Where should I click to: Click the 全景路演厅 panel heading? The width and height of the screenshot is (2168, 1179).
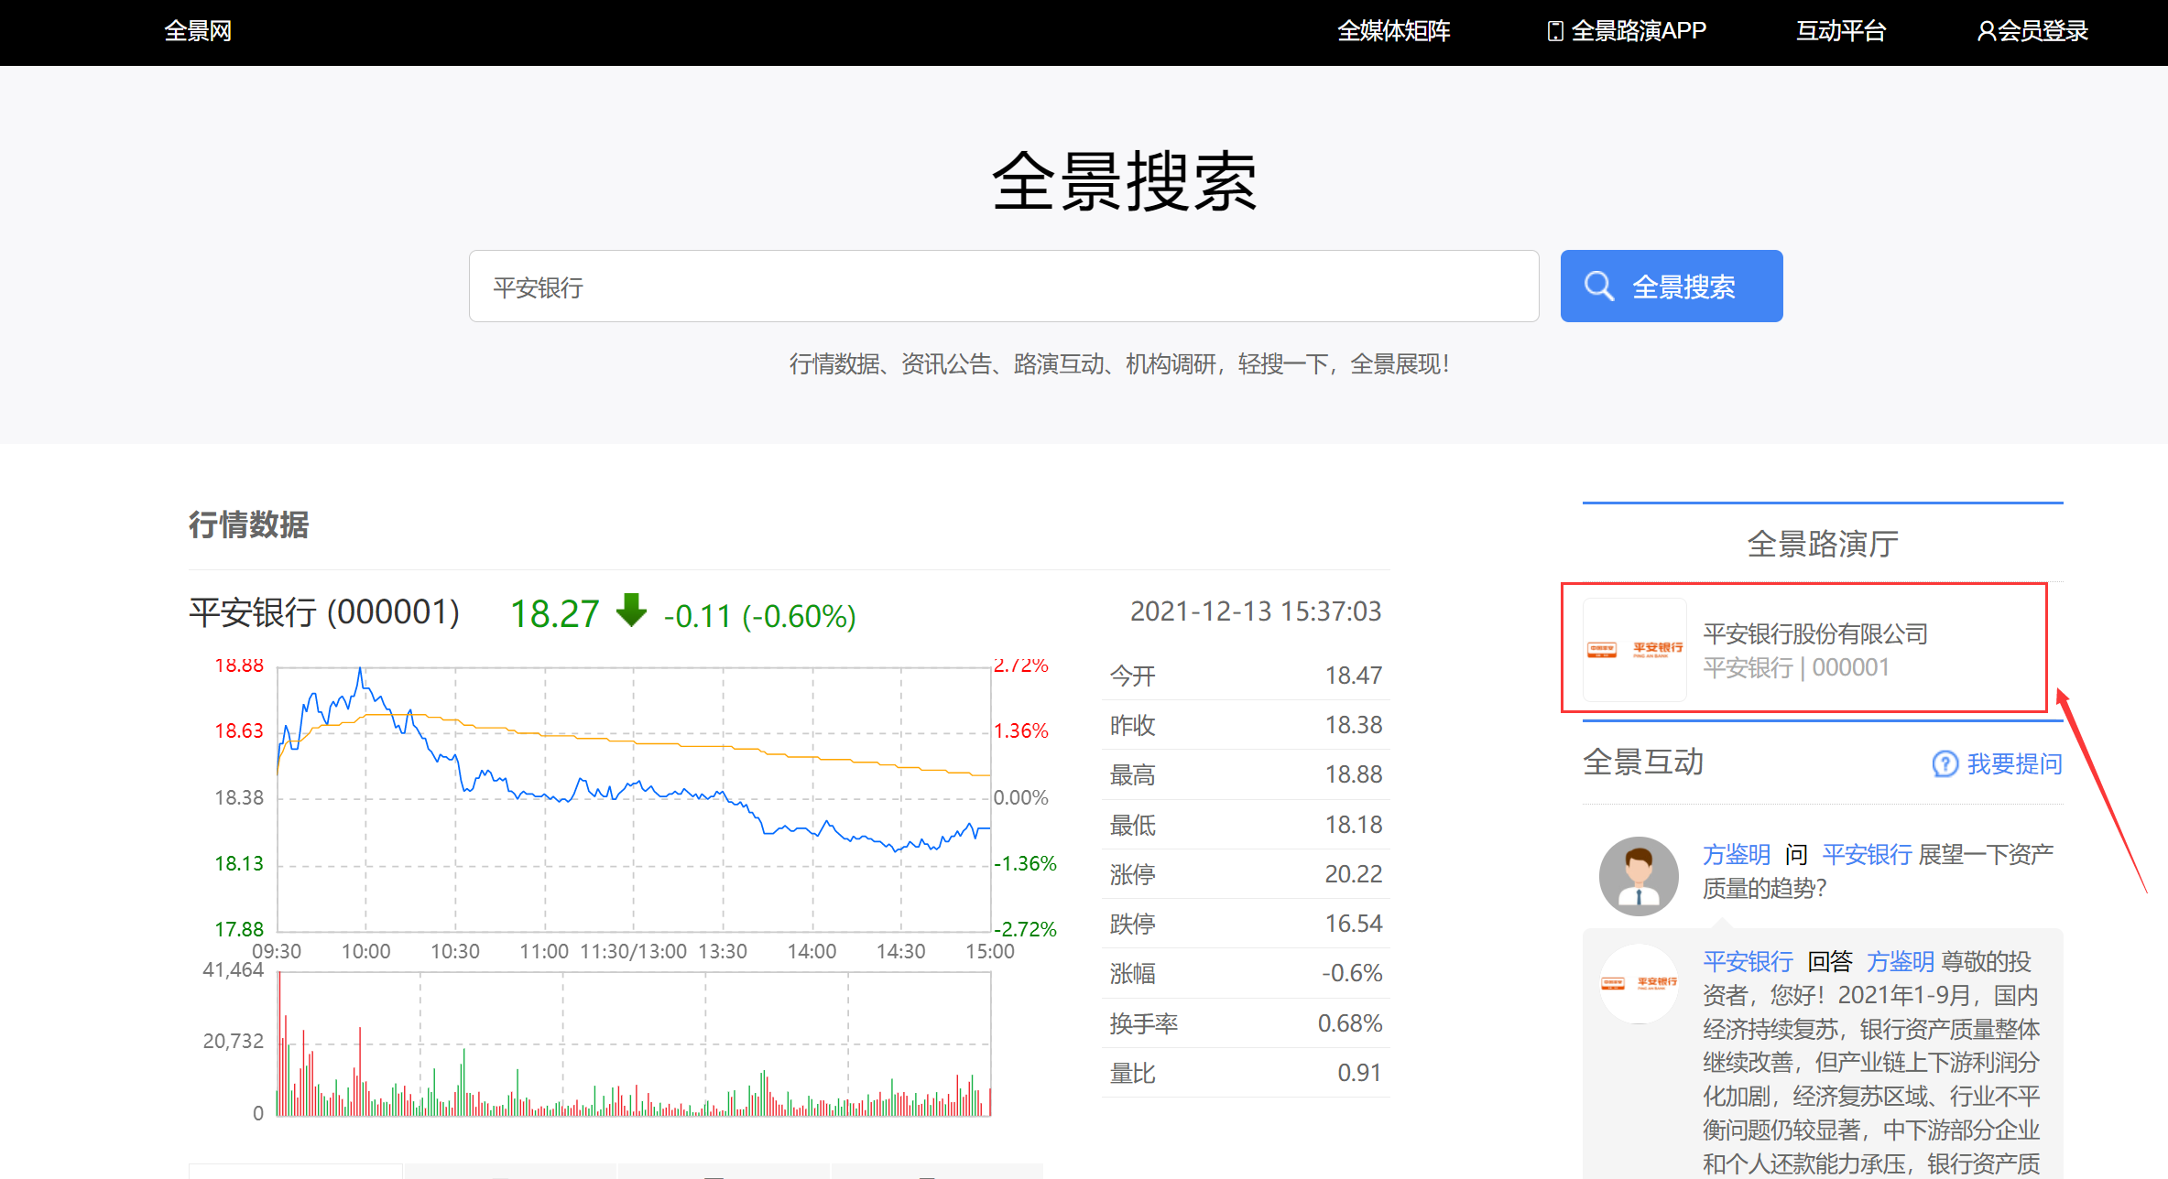1823,544
